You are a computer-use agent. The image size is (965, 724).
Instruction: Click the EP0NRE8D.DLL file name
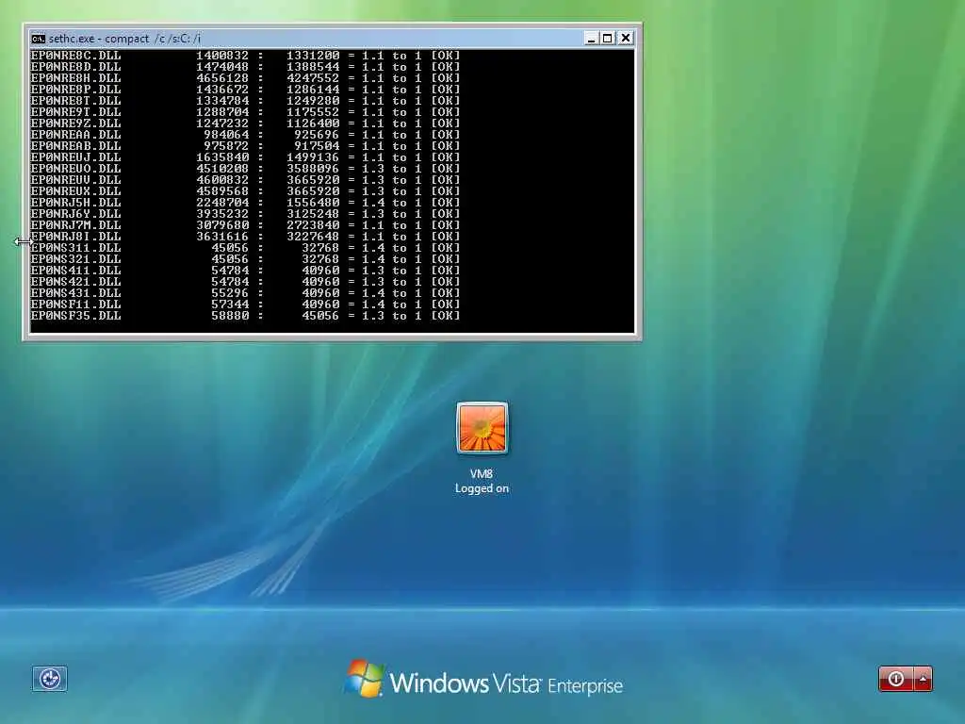coord(75,67)
